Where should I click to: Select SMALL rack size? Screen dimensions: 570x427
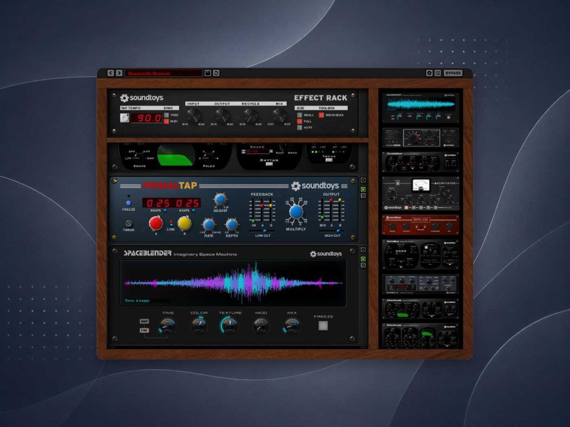coord(299,115)
